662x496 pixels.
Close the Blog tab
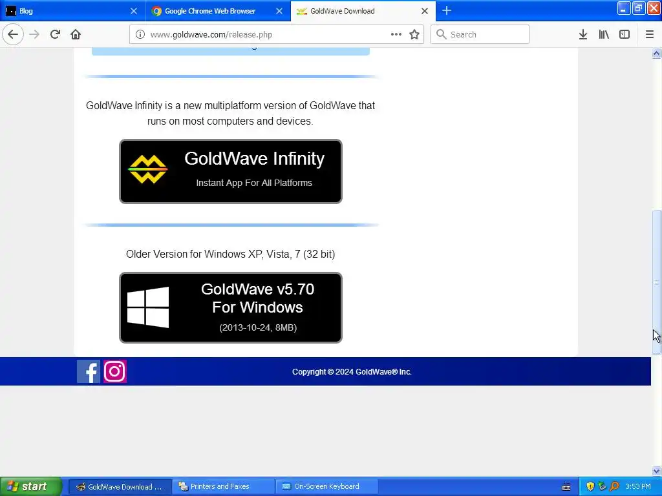(133, 11)
